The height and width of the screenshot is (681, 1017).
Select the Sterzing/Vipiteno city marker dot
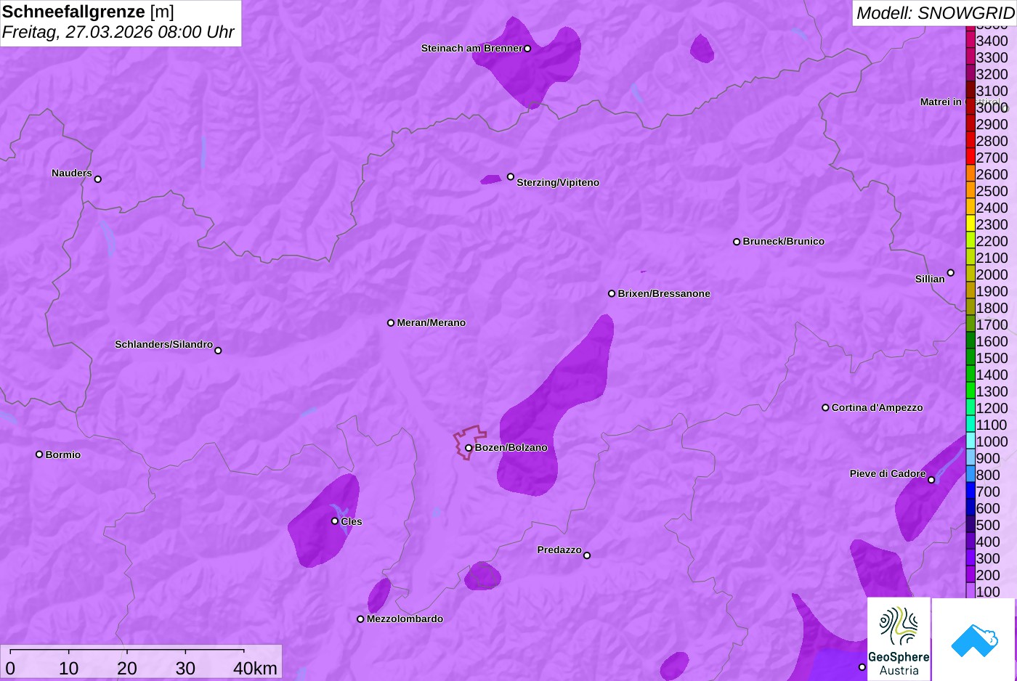[x=511, y=176]
